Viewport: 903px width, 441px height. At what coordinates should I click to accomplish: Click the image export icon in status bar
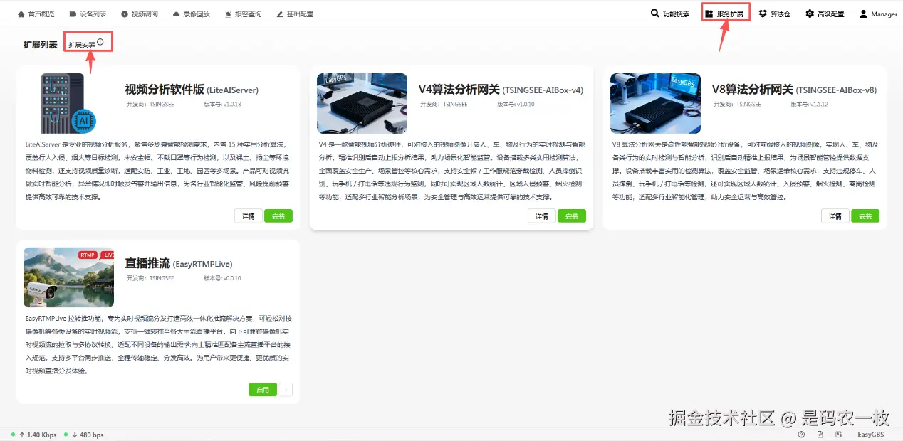pyautogui.click(x=838, y=435)
